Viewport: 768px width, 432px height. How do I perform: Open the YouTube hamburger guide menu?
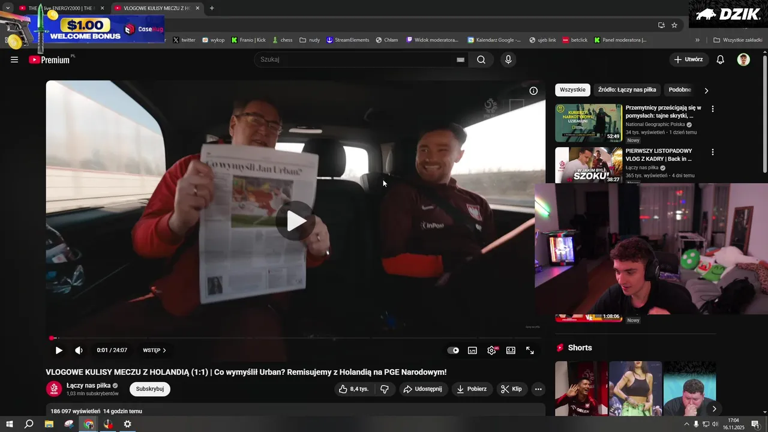click(x=14, y=59)
